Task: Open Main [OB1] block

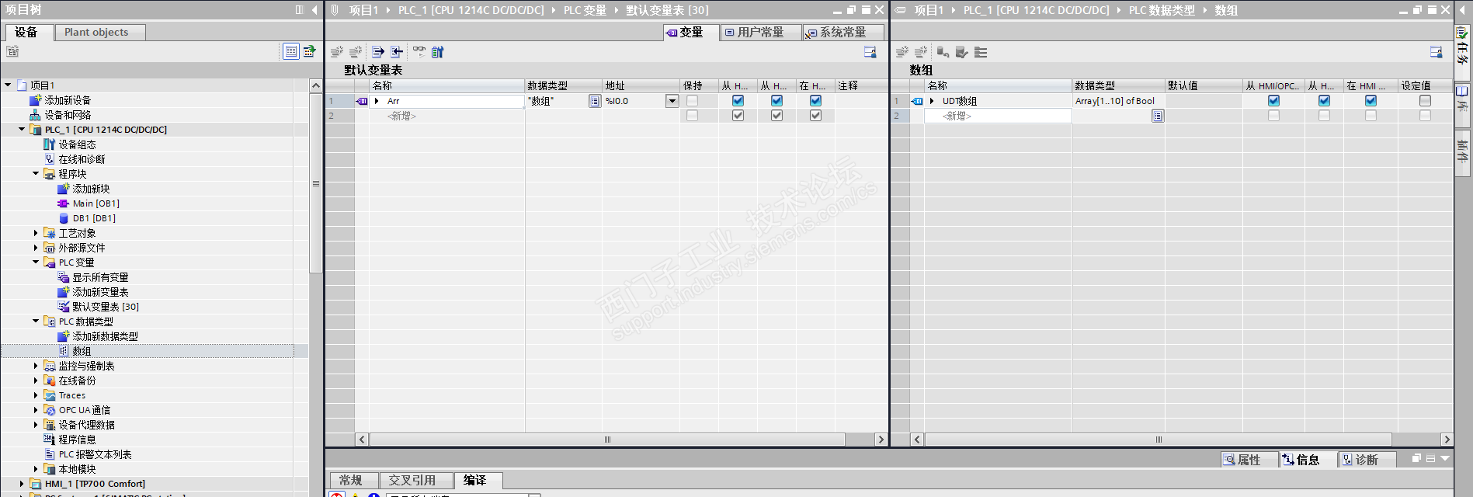Action: tap(96, 203)
